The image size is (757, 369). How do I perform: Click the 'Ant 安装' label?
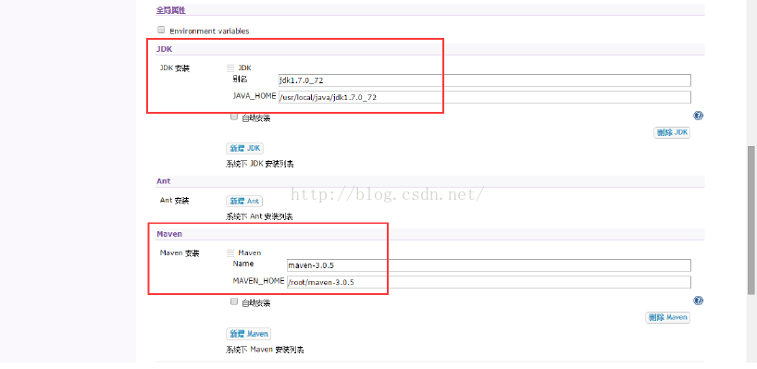[x=174, y=200]
